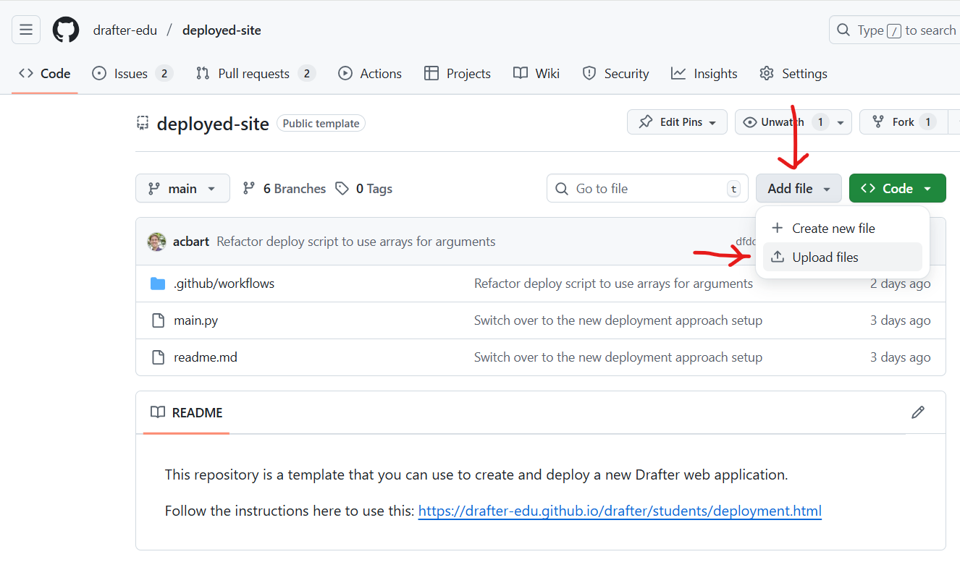Click the GitHub octocat logo
Screen dimensions: 960x583
tap(66, 30)
